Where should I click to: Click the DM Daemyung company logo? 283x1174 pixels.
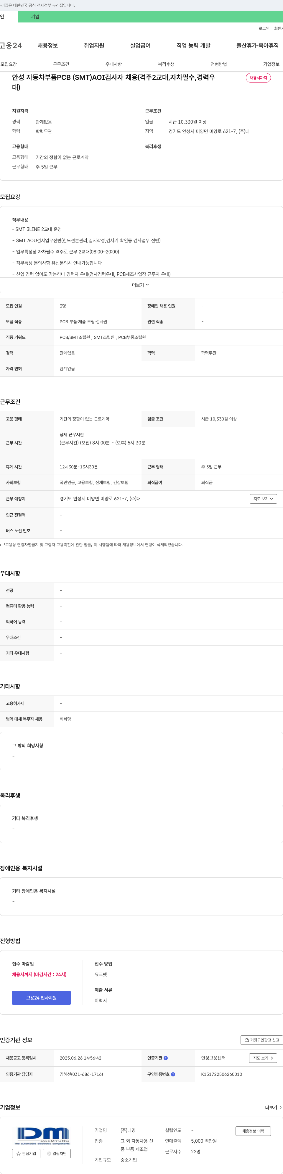[x=41, y=1136]
